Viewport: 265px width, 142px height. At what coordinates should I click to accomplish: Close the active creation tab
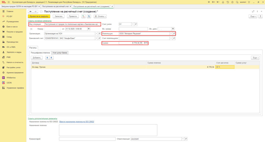pos(112,6)
